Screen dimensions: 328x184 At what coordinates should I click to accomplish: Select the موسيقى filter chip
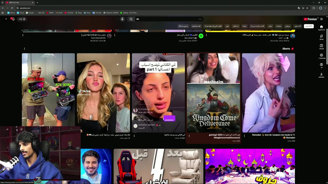click(288, 26)
